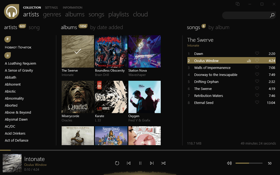Select artist Abhorrent
The height and width of the screenshot is (175, 280).
click(x=13, y=84)
